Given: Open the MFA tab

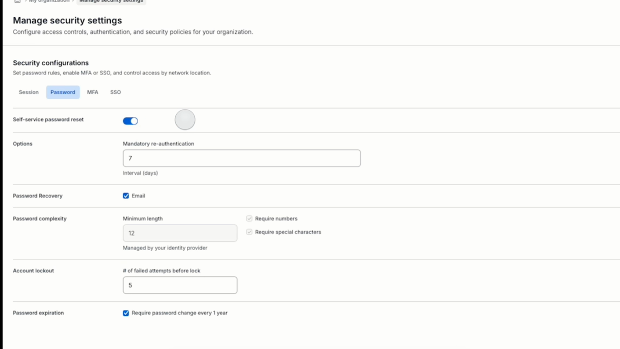Looking at the screenshot, I should (93, 92).
